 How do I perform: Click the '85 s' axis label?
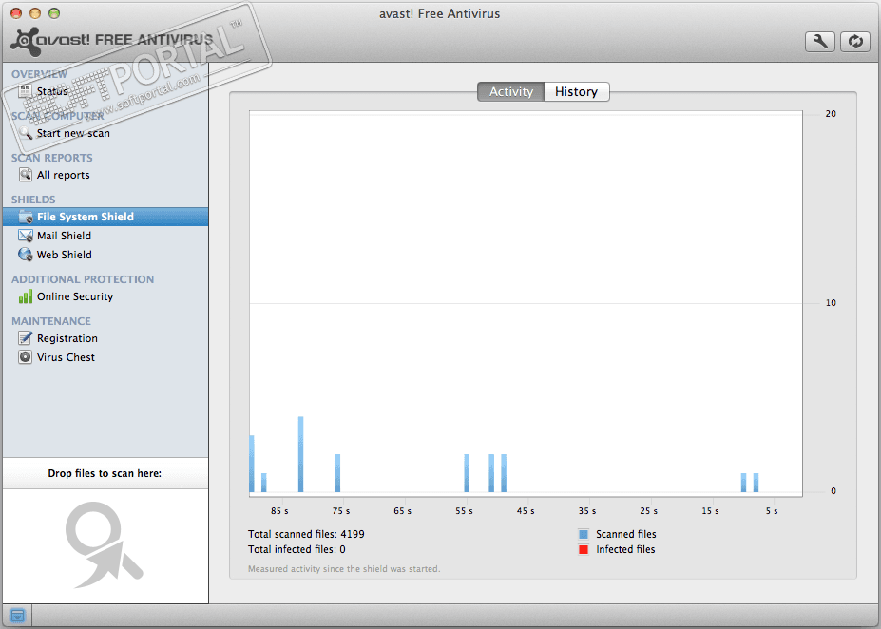click(279, 511)
